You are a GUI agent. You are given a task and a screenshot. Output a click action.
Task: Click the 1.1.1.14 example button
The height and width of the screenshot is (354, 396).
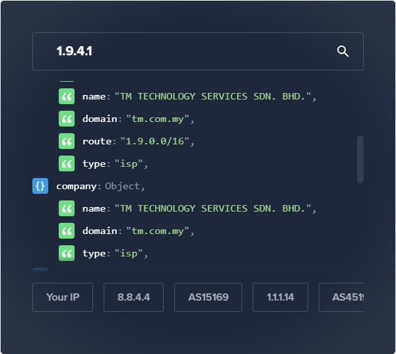pyautogui.click(x=280, y=297)
